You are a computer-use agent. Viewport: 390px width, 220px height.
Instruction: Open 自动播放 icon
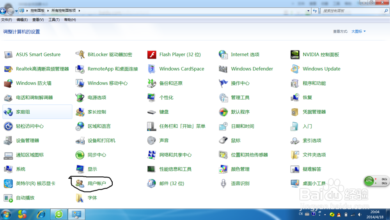8,198
